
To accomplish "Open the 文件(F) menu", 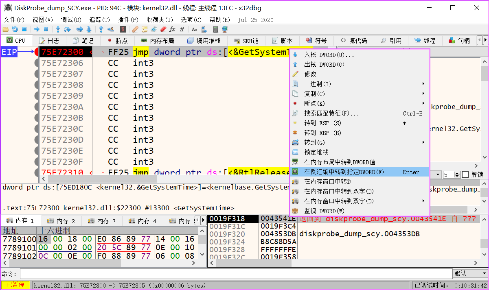I will click(14, 20).
